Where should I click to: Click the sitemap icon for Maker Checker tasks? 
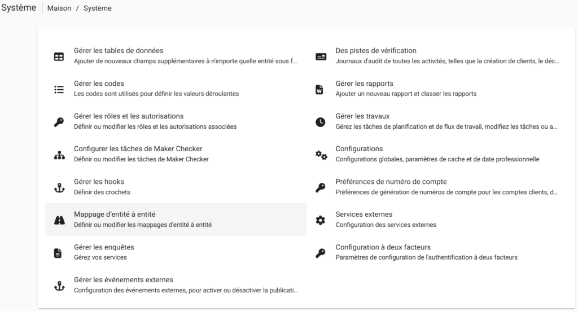pyautogui.click(x=59, y=155)
